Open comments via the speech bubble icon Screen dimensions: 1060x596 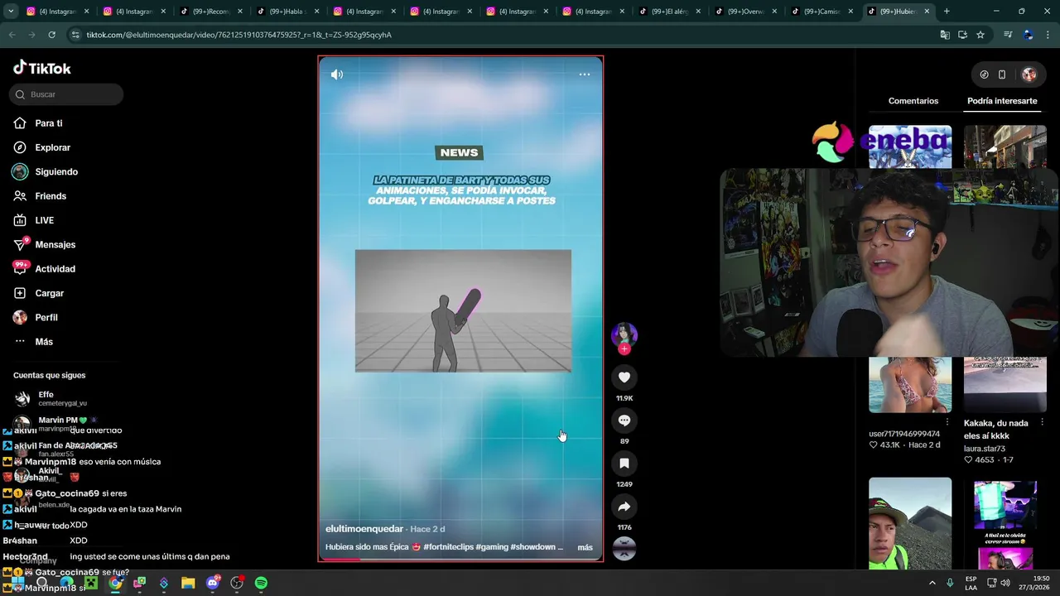point(624,421)
